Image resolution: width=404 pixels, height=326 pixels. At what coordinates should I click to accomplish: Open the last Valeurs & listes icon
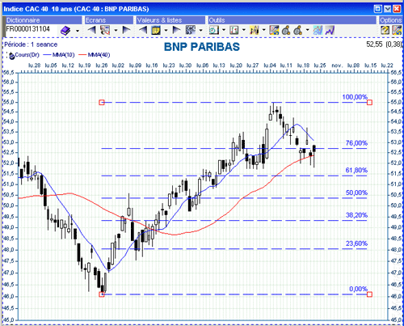tap(191, 30)
